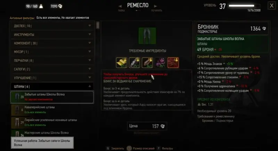Click the Закрепить button at bottom

115,148
